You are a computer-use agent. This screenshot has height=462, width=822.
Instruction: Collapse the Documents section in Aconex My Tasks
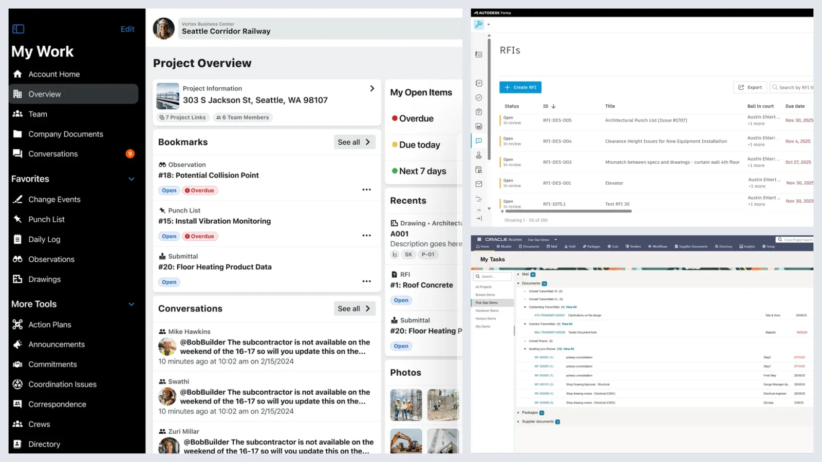518,283
